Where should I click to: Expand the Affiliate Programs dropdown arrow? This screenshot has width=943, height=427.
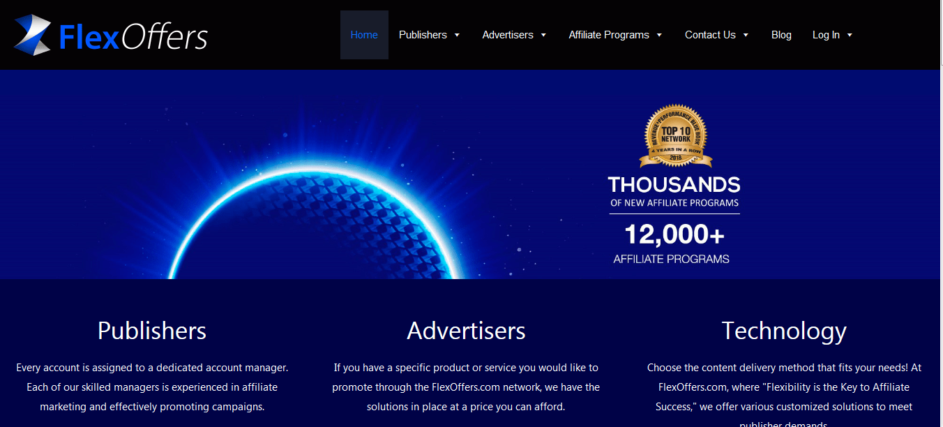click(x=659, y=35)
